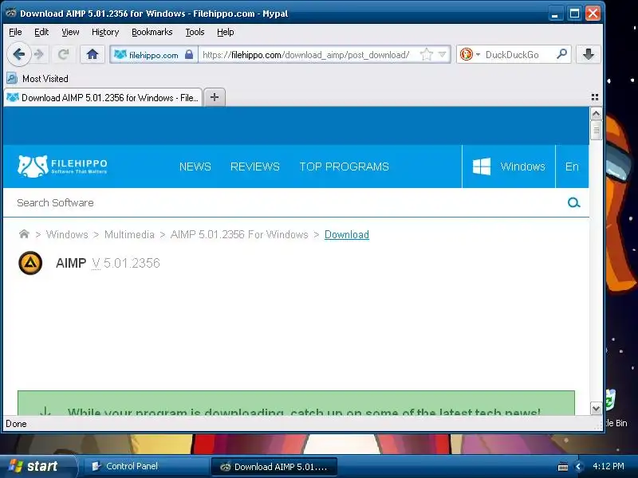The width and height of the screenshot is (638, 478).
Task: Open TOP PROGRAMS page
Action: [345, 167]
